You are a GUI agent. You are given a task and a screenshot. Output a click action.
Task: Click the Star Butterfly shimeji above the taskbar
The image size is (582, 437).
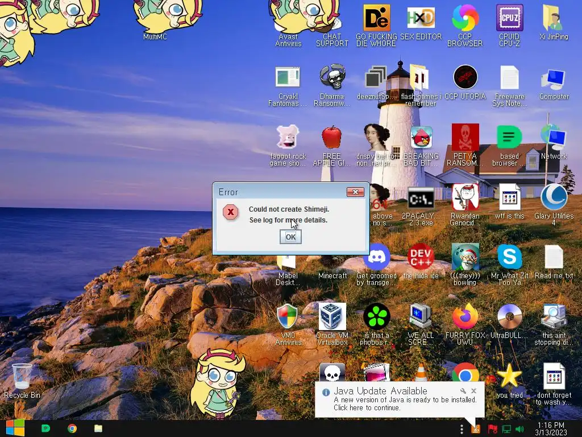(218, 384)
